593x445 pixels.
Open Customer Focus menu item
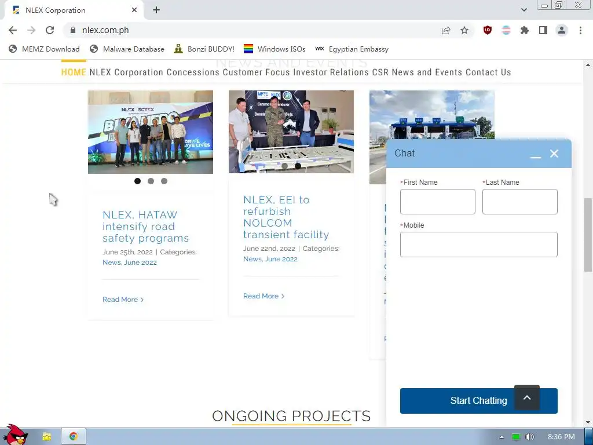pos(256,72)
